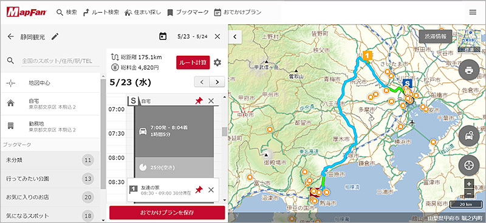Click the car search map button
The image size is (486, 223).
[x=468, y=136]
